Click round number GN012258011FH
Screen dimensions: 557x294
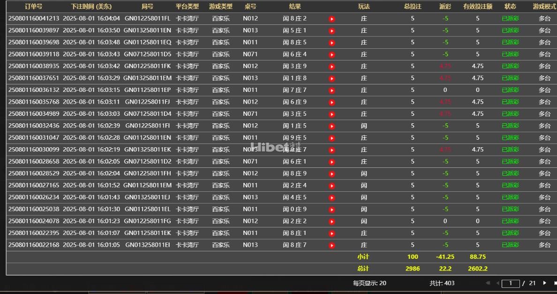[148, 173]
